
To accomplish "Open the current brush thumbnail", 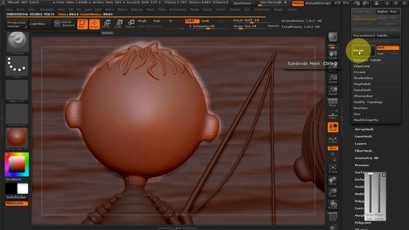I will tap(17, 42).
